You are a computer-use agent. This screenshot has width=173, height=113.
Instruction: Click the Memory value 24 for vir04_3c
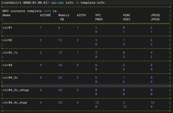60,78
